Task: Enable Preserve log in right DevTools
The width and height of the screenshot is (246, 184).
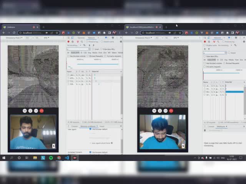Action: [223, 42]
